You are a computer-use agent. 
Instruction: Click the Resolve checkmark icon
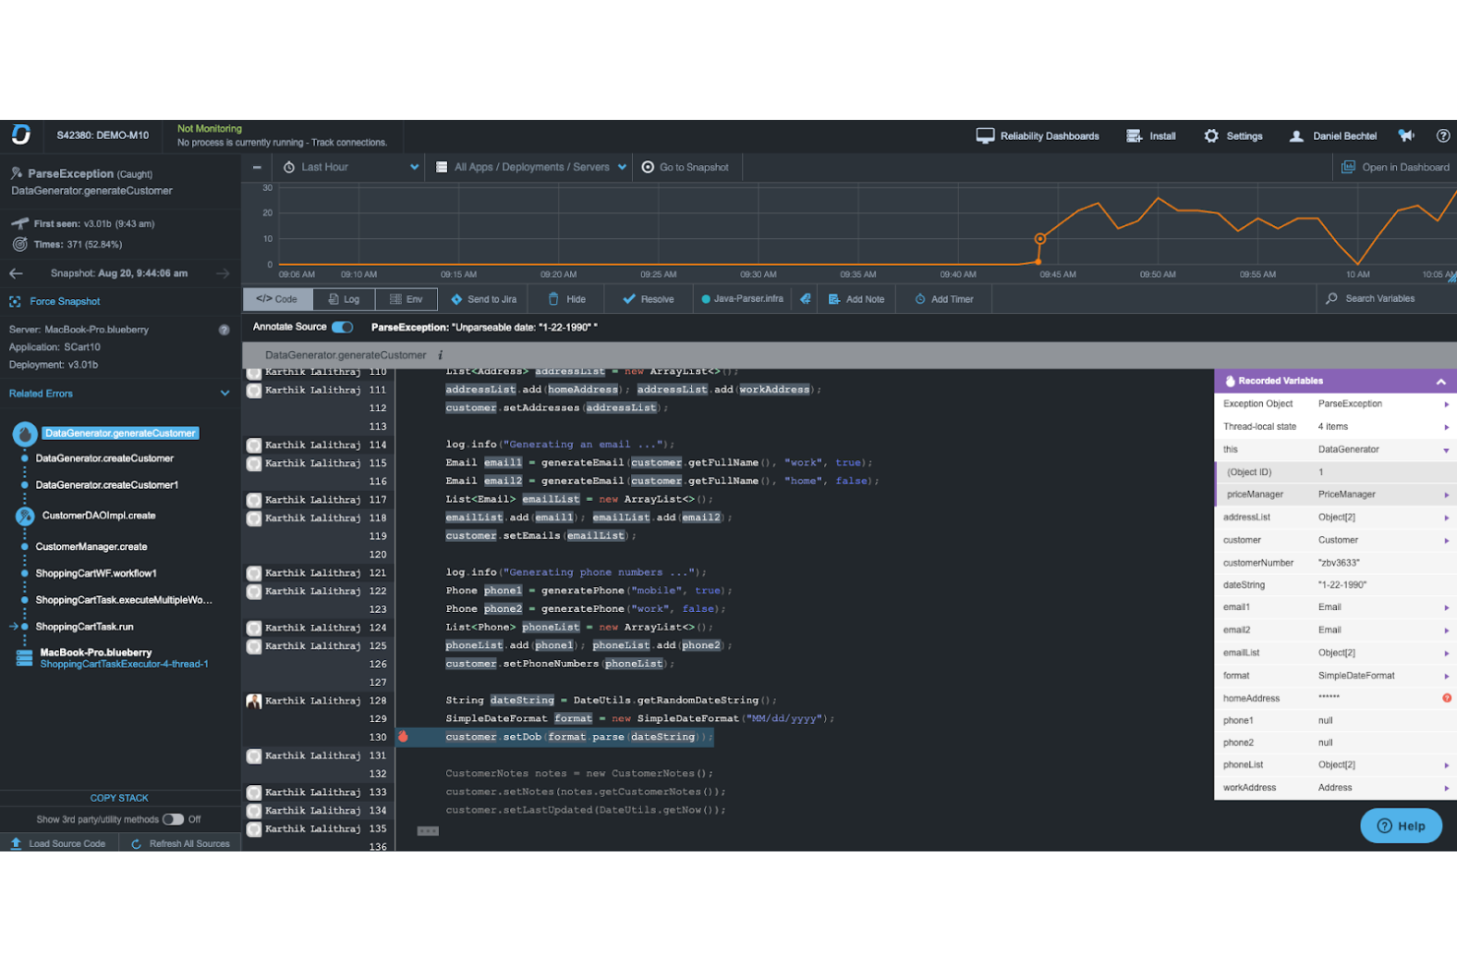628,298
